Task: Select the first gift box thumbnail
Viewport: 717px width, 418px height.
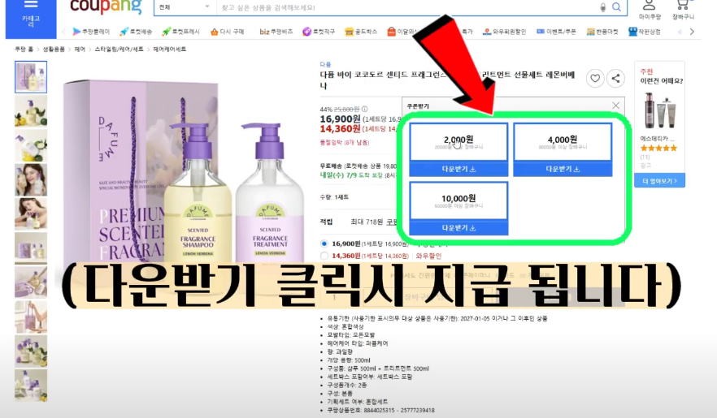Action: pos(31,77)
